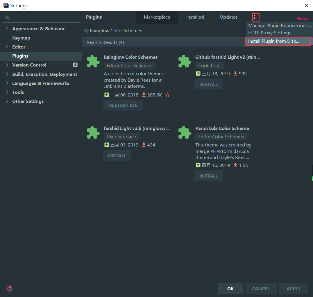Switch to the Installed tab
This screenshot has height=297, width=313.
[x=195, y=17]
